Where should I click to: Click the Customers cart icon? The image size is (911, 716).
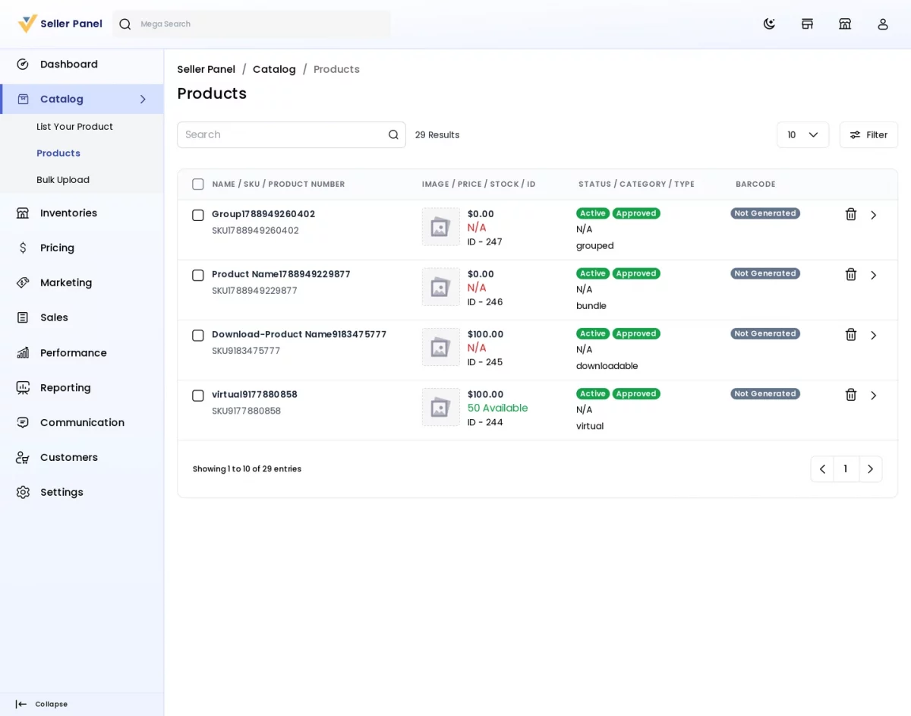[23, 458]
